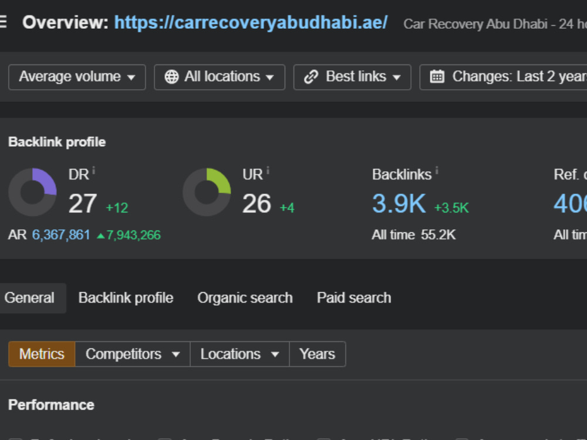This screenshot has height=440, width=587.
Task: Open the Changes: Last 2 years selector
Action: (503, 77)
